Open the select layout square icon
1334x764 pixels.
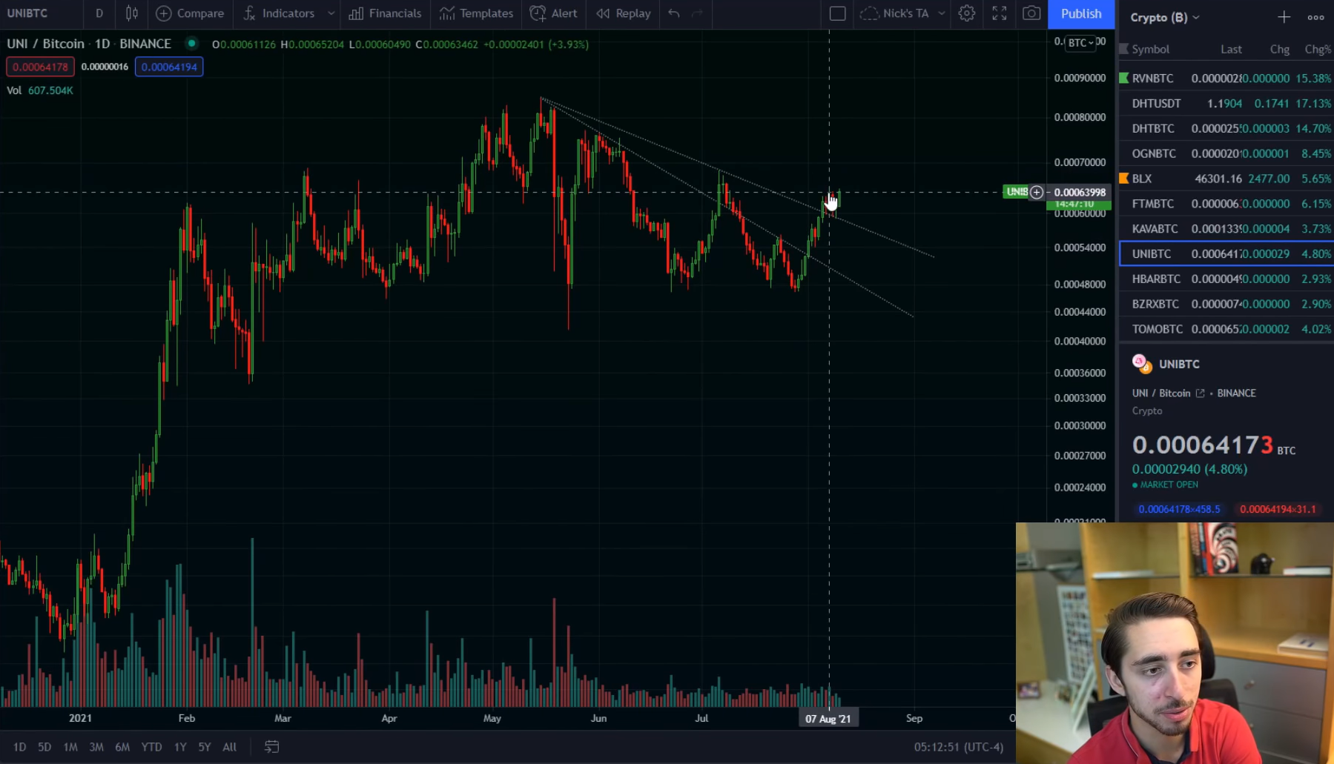tap(837, 13)
